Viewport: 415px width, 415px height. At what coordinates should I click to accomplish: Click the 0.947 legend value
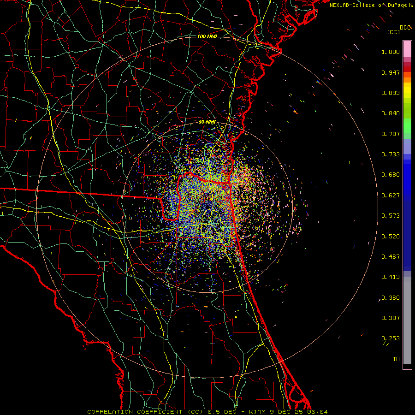[391, 72]
